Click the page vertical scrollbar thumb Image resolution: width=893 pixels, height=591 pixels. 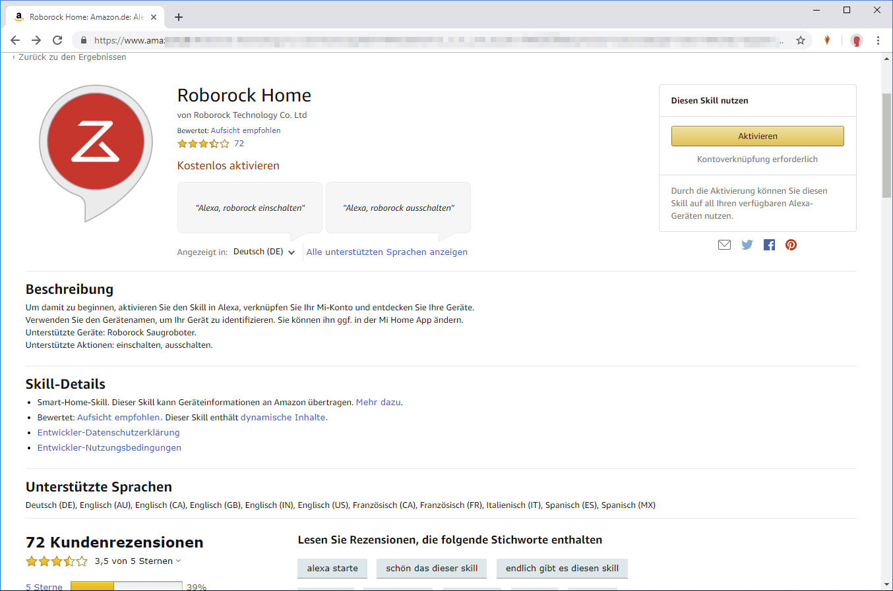(886, 145)
